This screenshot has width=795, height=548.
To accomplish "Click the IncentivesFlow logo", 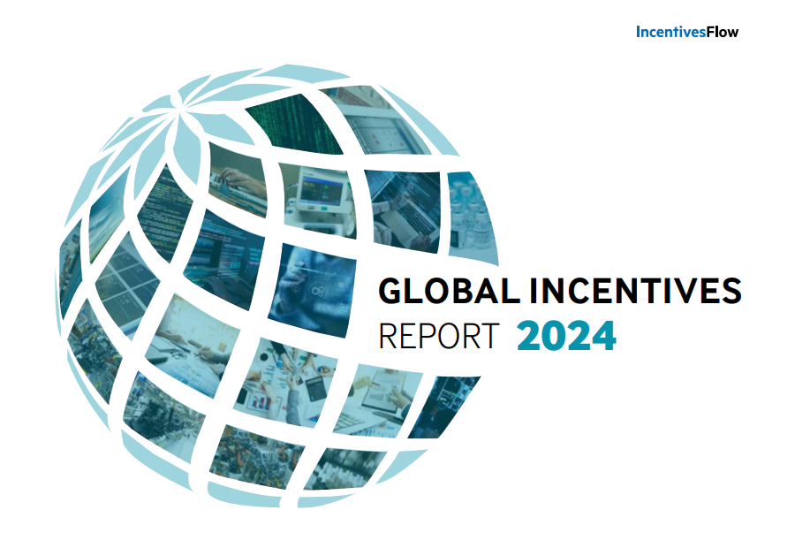I will tap(686, 32).
